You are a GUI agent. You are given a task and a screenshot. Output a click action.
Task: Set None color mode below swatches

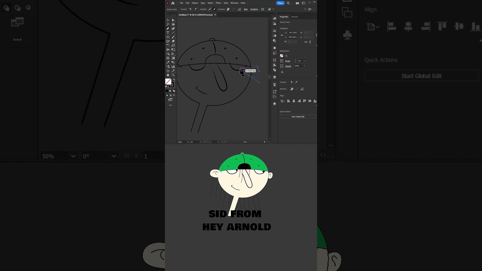[174, 91]
